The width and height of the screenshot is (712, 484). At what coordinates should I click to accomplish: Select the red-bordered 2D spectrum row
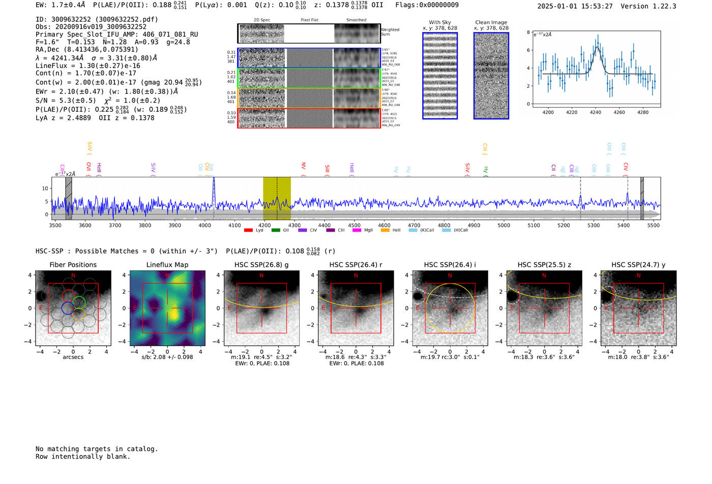coord(309,118)
